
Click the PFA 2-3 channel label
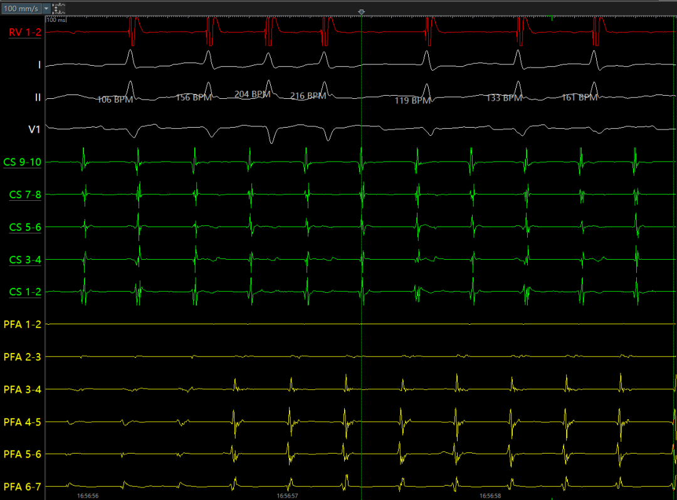(x=23, y=357)
